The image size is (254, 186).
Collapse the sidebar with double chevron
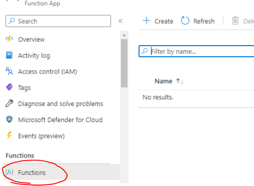pyautogui.click(x=120, y=21)
